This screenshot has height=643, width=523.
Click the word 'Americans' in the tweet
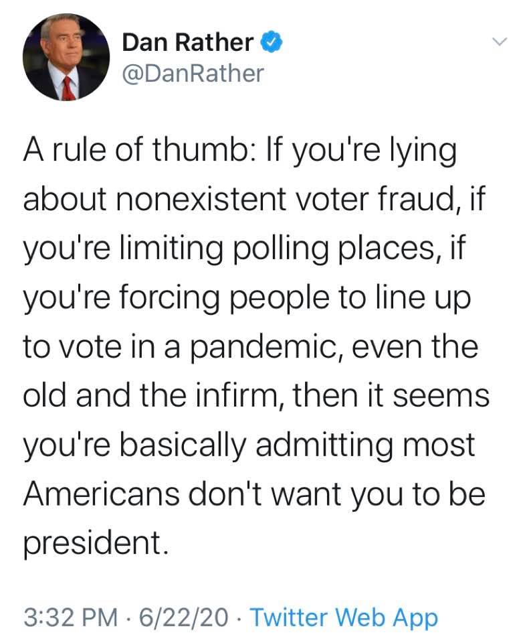[102, 494]
